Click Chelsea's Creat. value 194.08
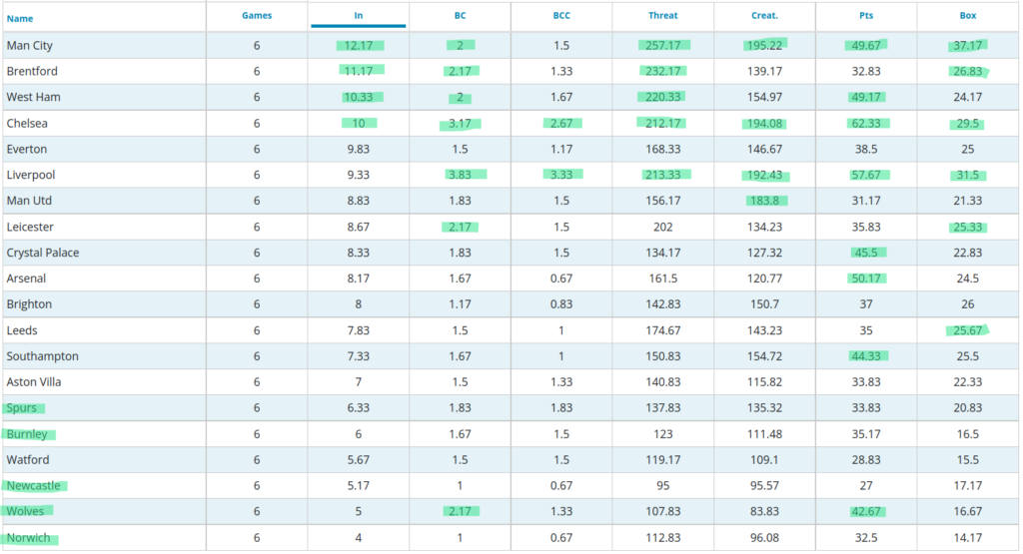 coord(764,123)
